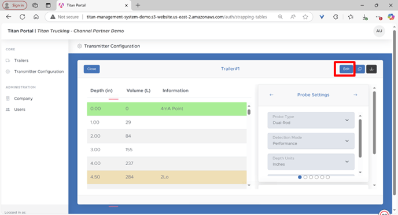Open the browser workspaces icon
Image resolution: width=398 pixels, height=215 pixels.
[35, 5]
